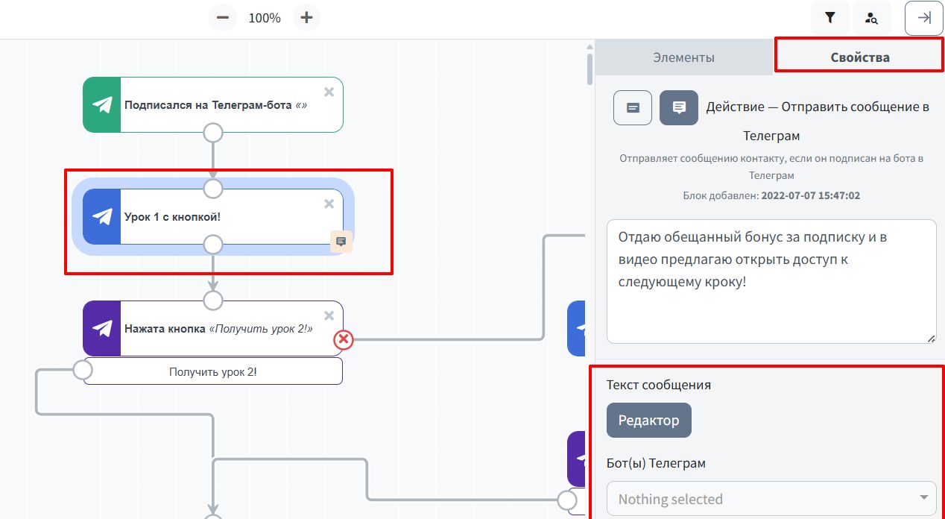Viewport: 945px width, 519px height.
Task: Remove the Подписался на Телеграм-бота block
Action: tap(329, 92)
